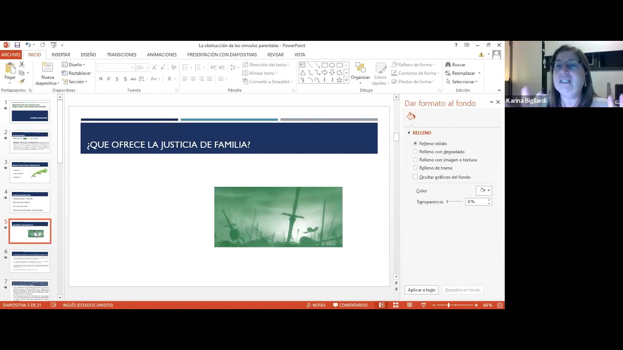Cut selection with the scissors icon

(21, 65)
